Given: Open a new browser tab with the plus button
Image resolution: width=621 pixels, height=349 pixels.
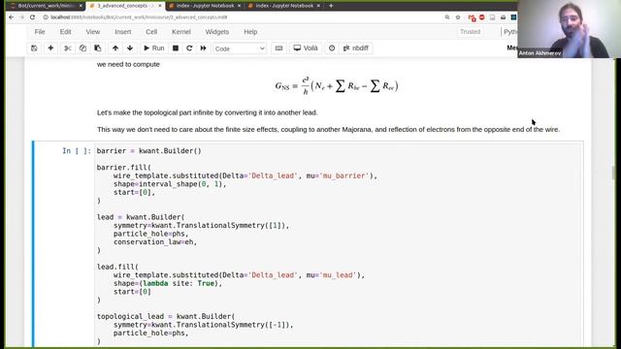Looking at the screenshot, I should tap(331, 6).
